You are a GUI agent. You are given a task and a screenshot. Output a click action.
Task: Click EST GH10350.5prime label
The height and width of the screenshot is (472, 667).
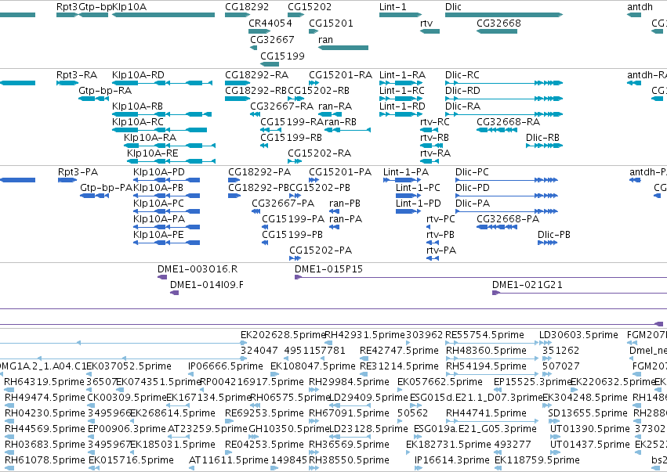(x=289, y=429)
